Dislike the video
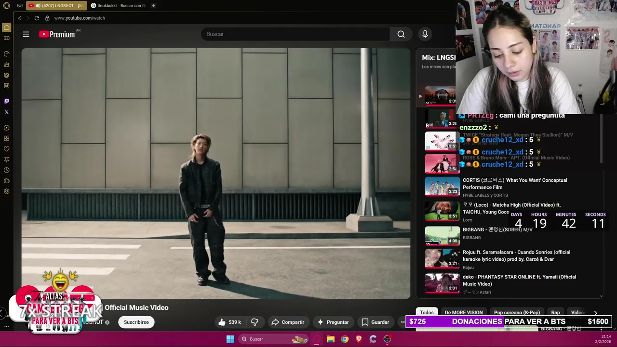 255,322
